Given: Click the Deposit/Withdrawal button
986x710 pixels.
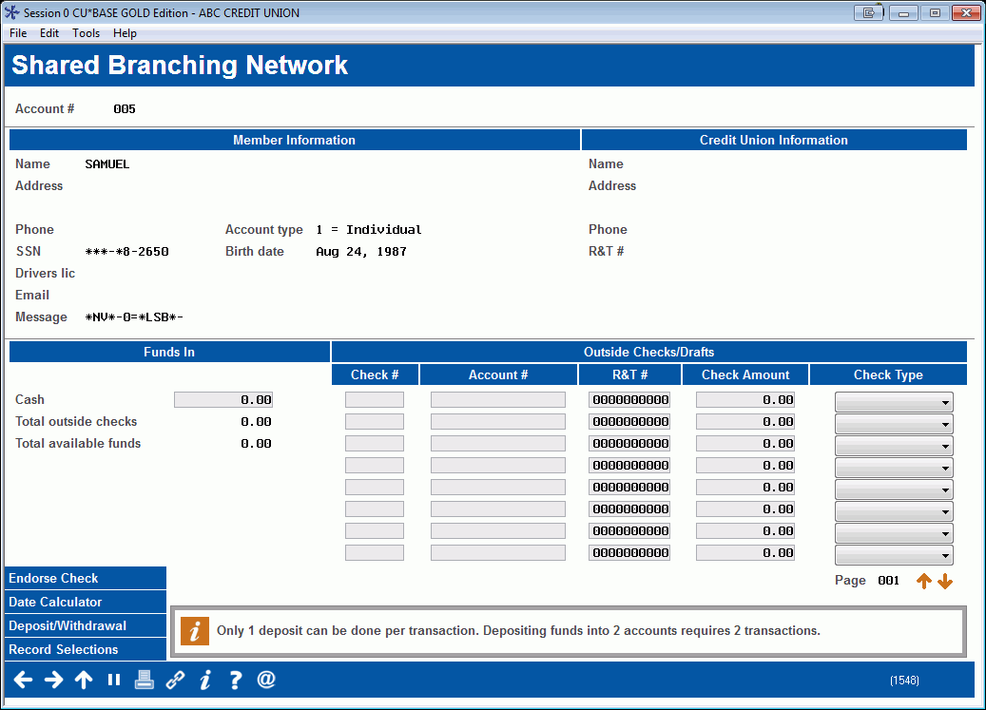Looking at the screenshot, I should coord(86,625).
